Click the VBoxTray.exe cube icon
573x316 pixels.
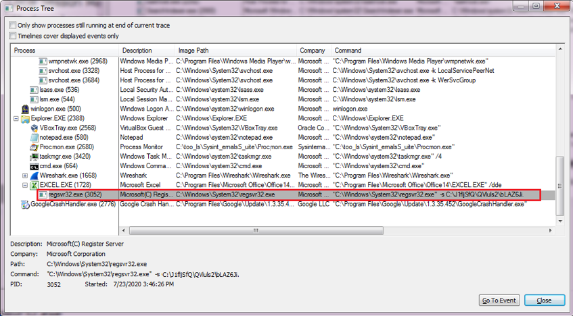[34, 128]
